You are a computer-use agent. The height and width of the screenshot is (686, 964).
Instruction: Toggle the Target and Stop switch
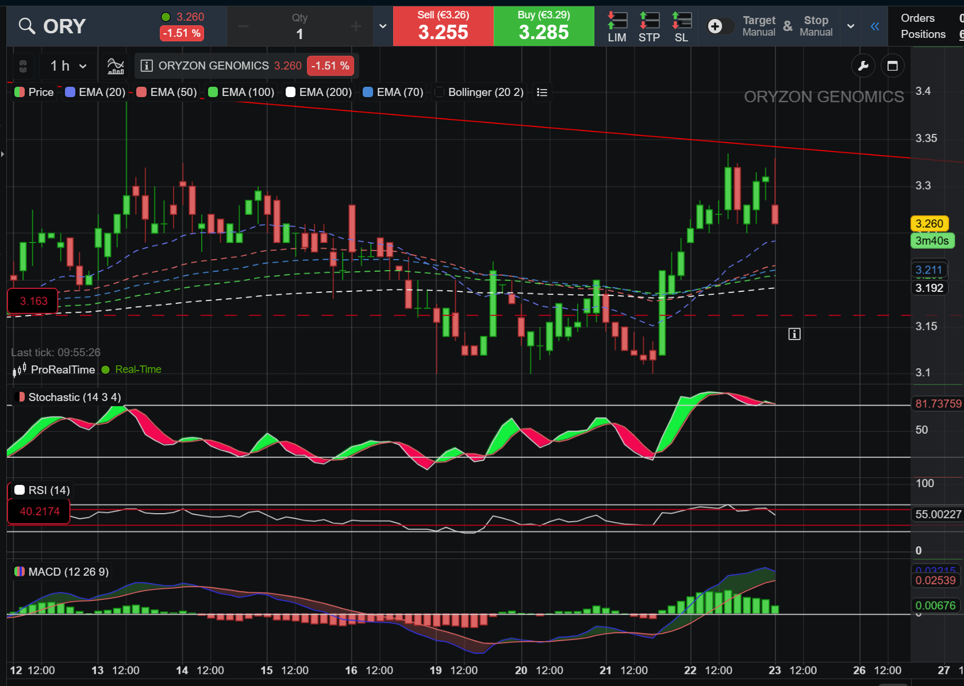[720, 26]
